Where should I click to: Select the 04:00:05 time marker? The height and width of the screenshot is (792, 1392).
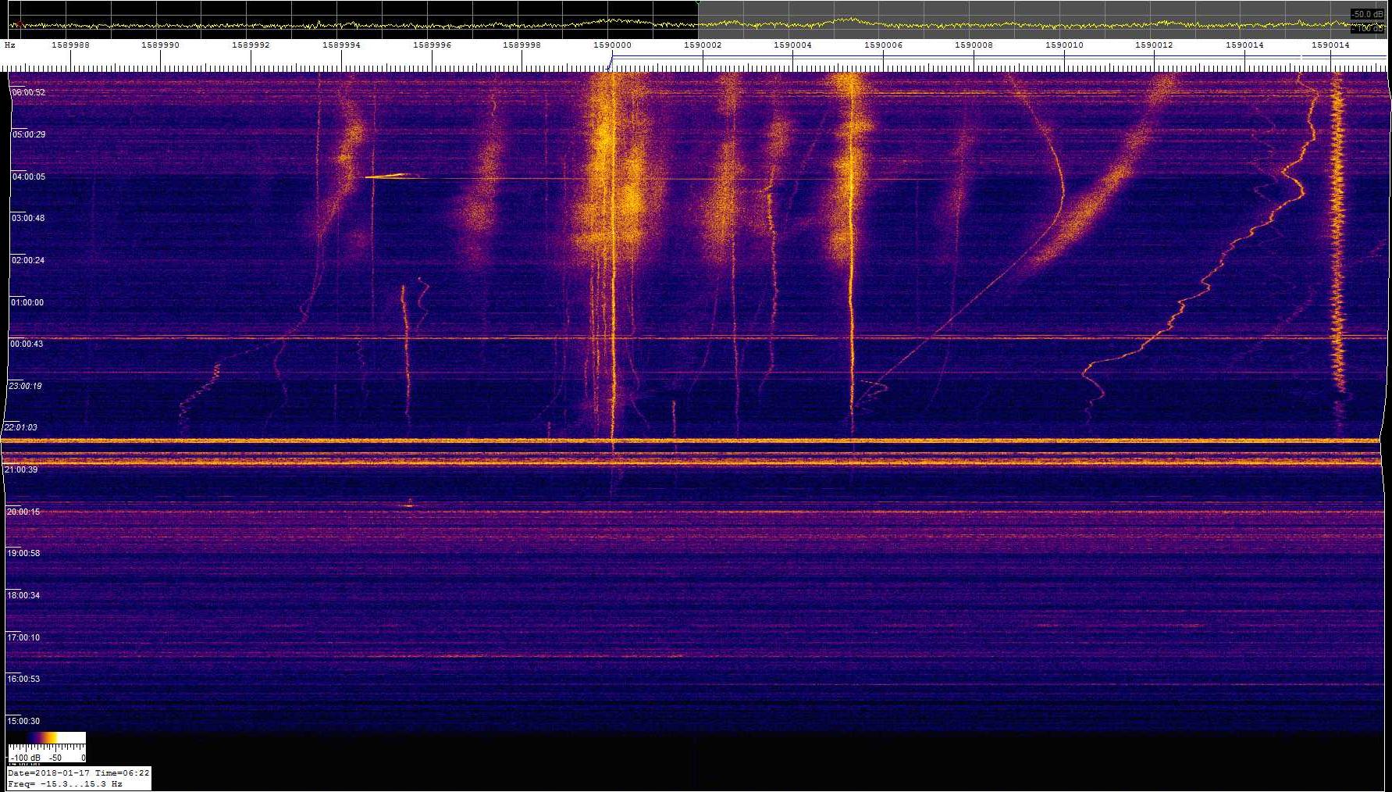28,177
